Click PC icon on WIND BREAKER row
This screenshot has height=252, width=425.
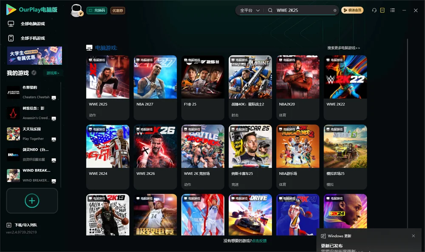click(x=54, y=181)
